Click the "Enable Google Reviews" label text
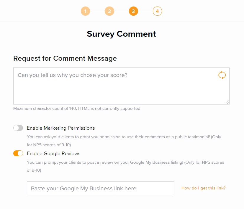The height and width of the screenshot is (209, 244). (53, 153)
